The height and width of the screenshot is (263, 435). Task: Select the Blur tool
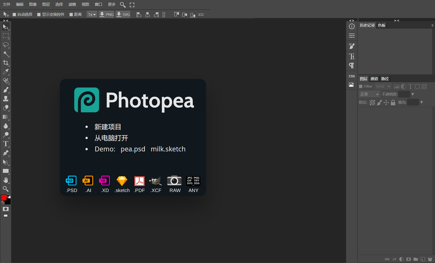(x=6, y=126)
